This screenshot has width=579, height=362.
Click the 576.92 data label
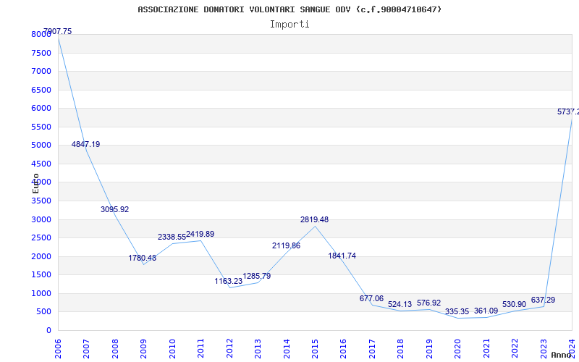tap(428, 303)
